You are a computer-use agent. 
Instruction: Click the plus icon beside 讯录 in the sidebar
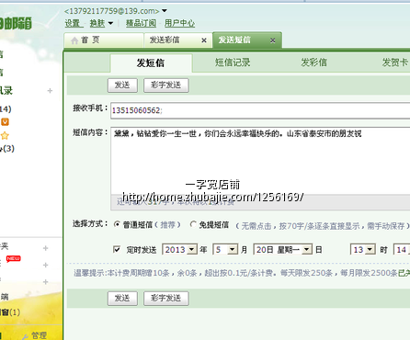point(50,91)
